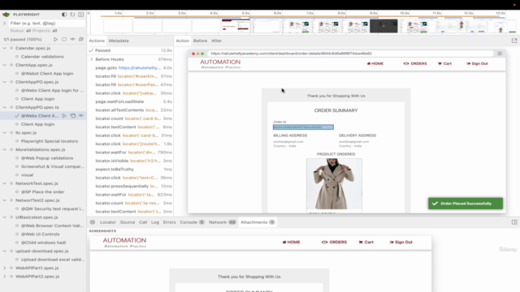
Task: Toggle watch all eye icon
Action: (72, 40)
